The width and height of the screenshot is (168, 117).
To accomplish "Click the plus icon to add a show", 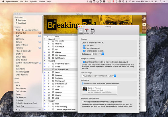I will (17, 110).
